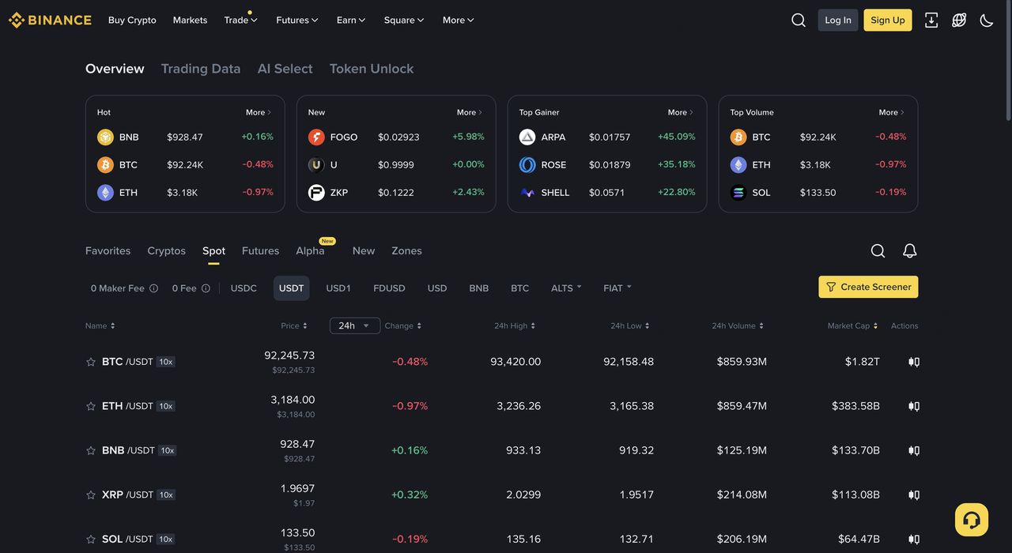Viewport: 1012px width, 553px height.
Task: Click the Create Screener button
Action: click(868, 287)
